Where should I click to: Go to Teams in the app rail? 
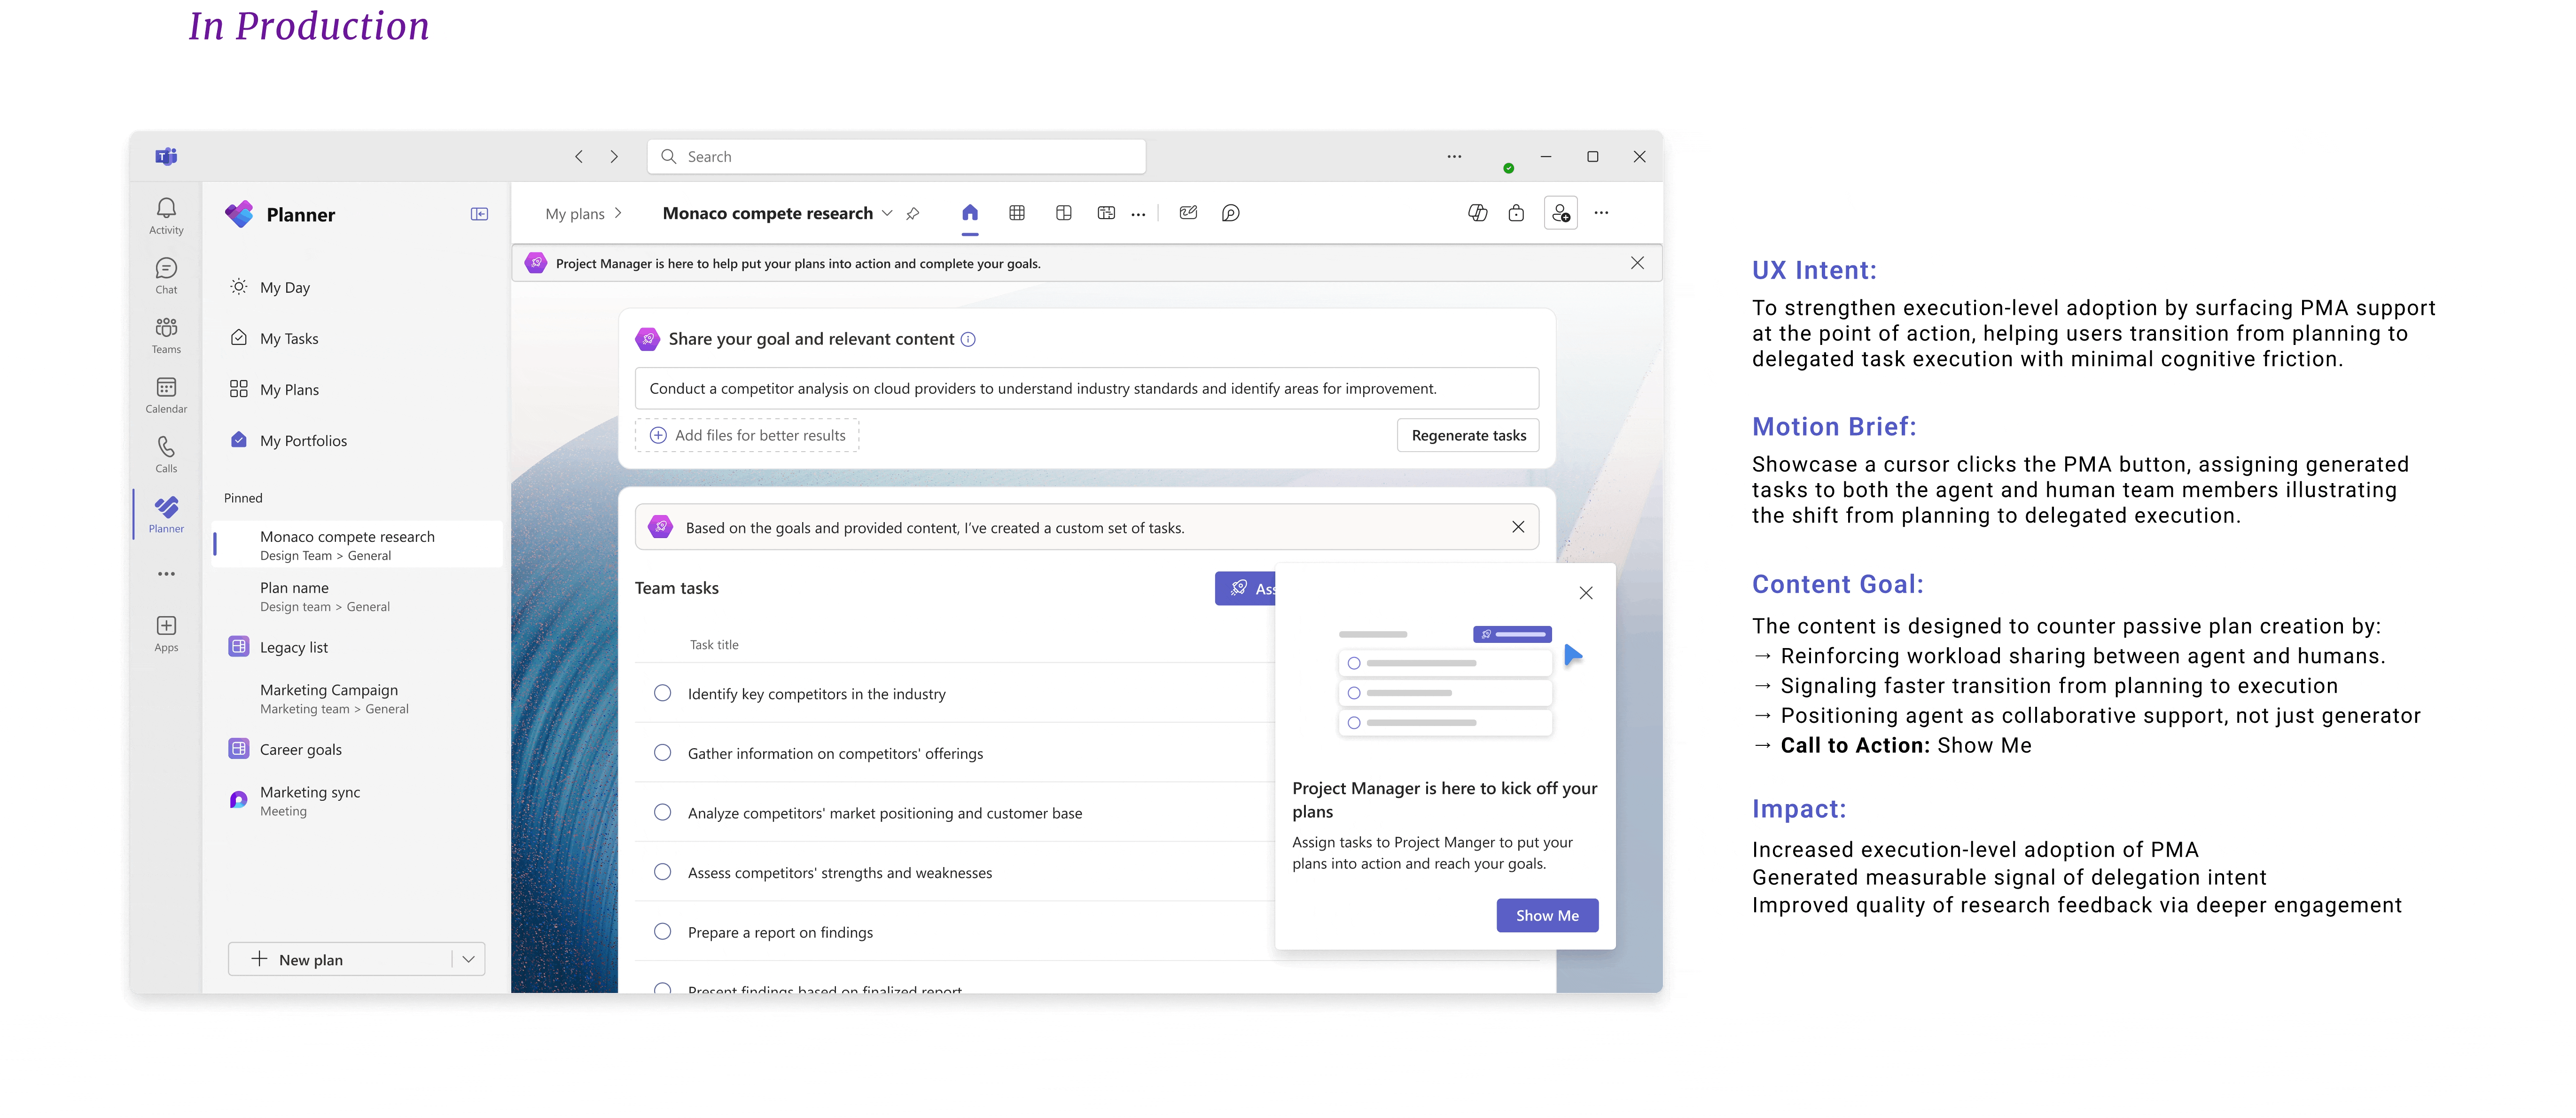166,335
